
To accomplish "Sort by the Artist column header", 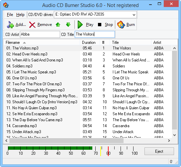I will (164, 42).
